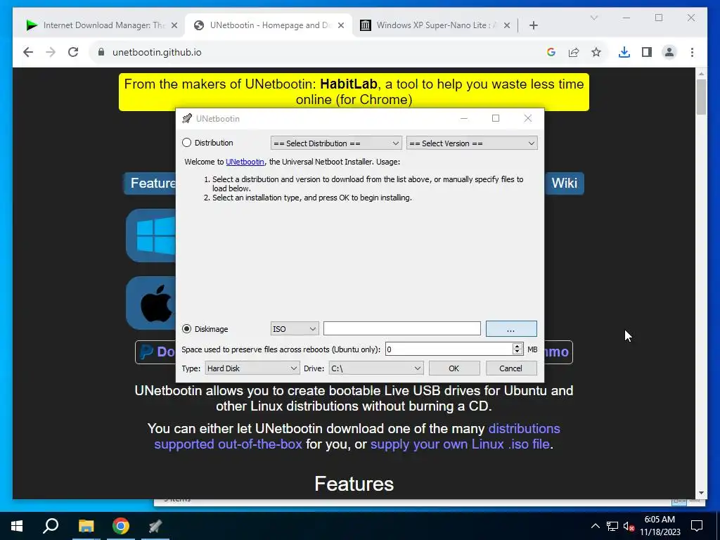Select the Distribution radio button
The height and width of the screenshot is (540, 720).
(186, 143)
